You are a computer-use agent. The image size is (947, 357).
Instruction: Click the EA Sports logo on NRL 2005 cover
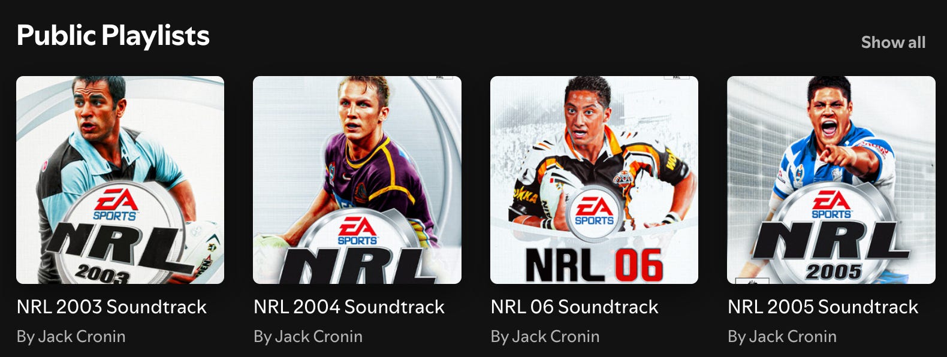click(831, 205)
